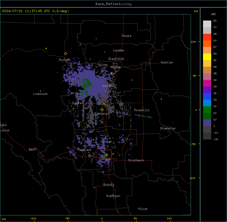Pick the lightest gray 80-70 dBZ swatch
227x222 pixels.
tap(207, 24)
